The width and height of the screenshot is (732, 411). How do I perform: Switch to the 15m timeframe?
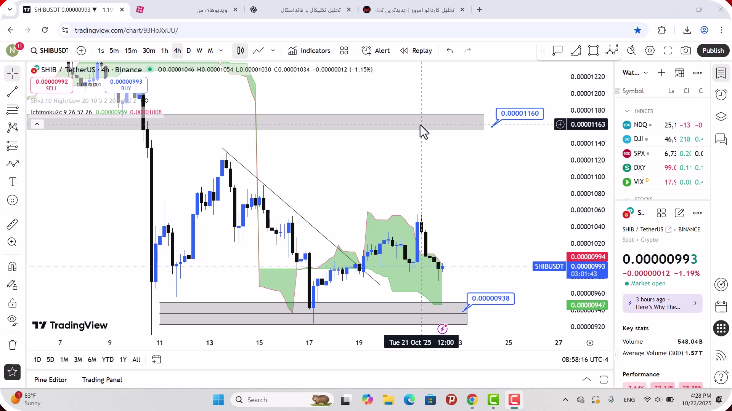pos(130,51)
